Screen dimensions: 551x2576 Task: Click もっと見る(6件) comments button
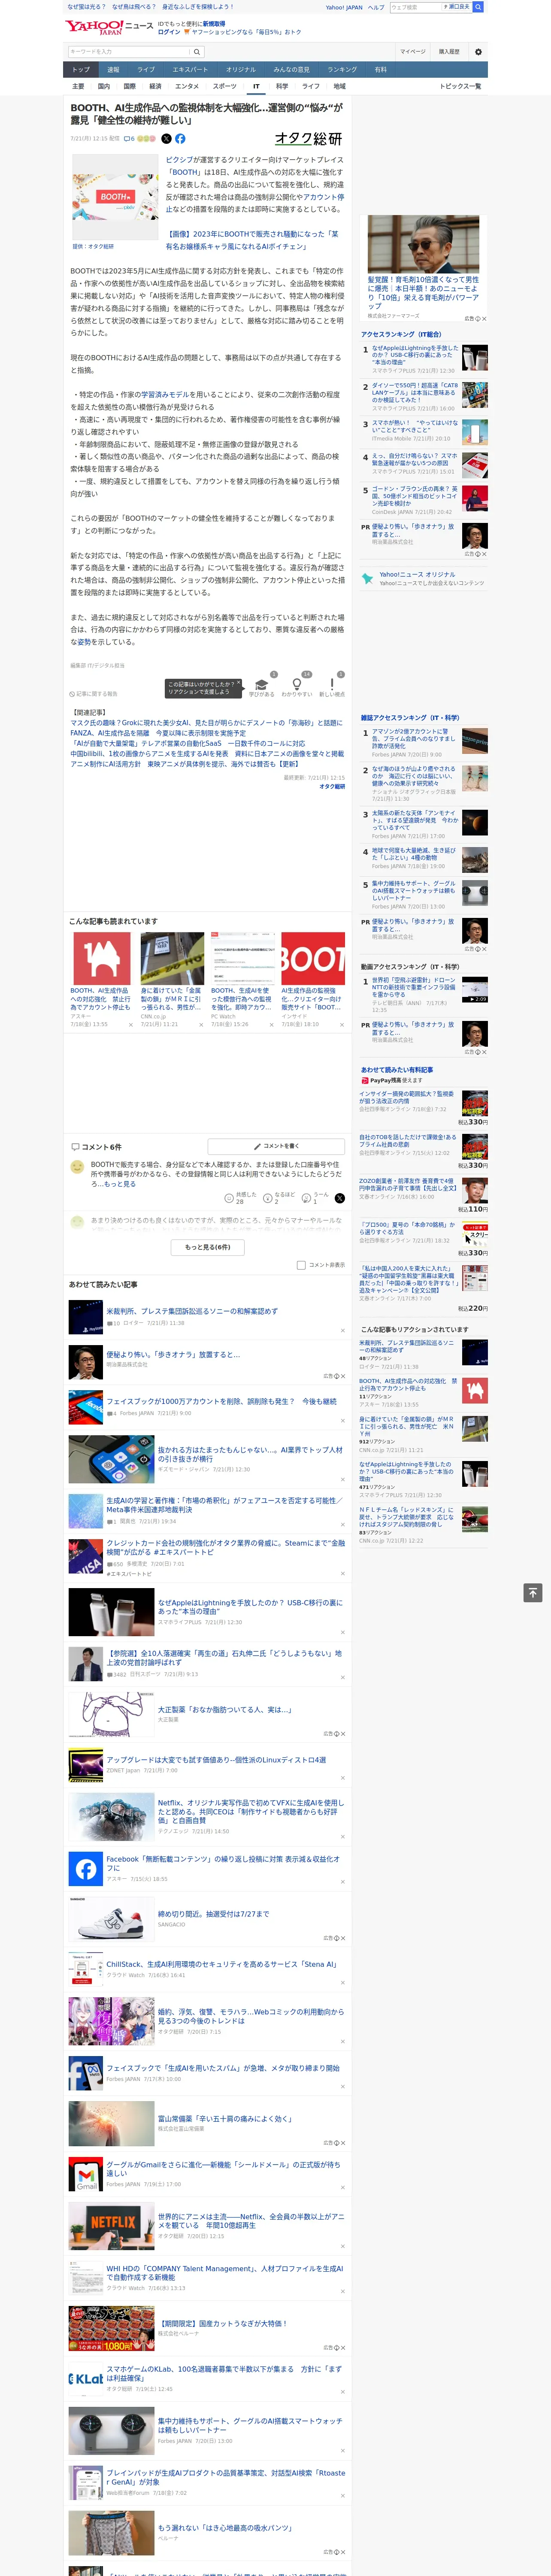tap(208, 1247)
